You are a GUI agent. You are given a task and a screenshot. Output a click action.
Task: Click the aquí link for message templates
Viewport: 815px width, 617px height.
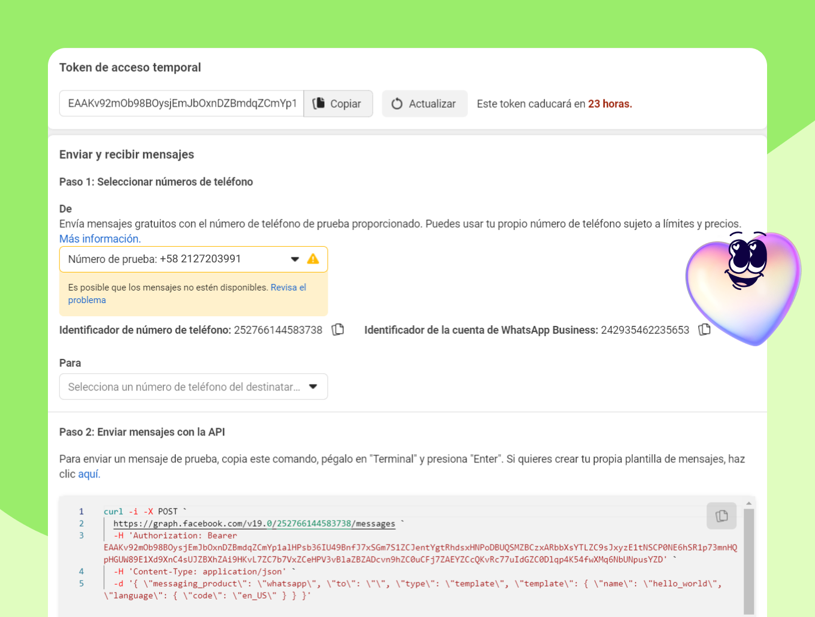click(89, 474)
